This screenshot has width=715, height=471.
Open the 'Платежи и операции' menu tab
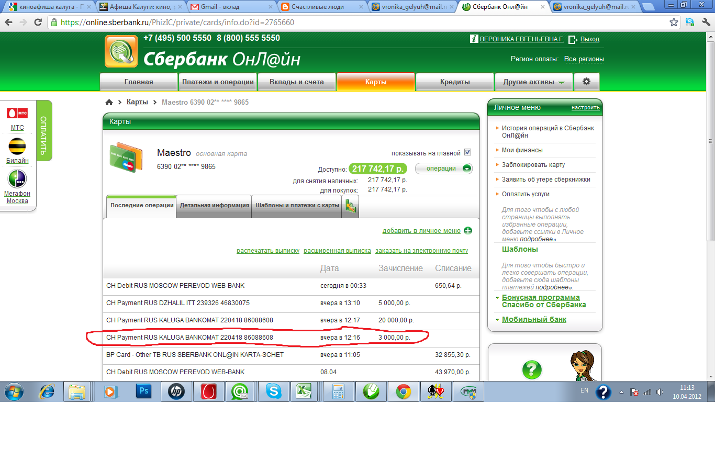pos(218,82)
